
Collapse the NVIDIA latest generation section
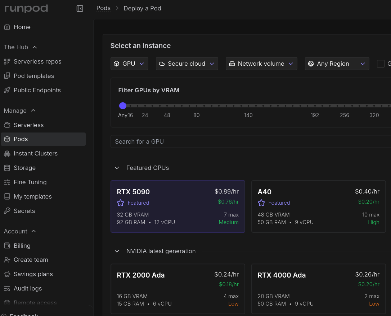[x=117, y=251]
